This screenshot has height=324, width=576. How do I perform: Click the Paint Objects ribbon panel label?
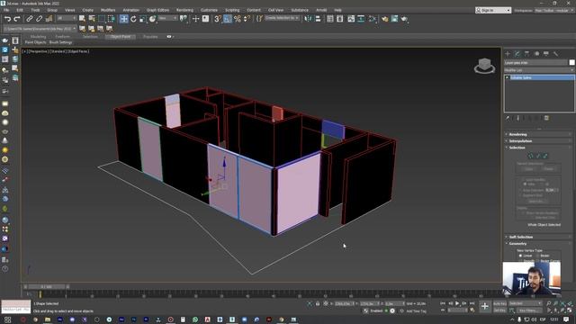36,42
